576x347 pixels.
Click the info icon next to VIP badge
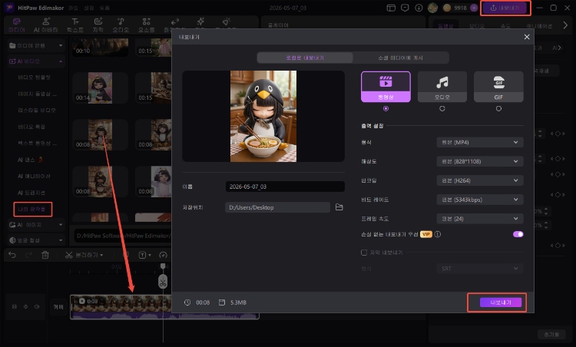click(x=438, y=234)
